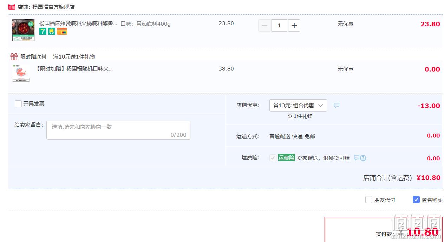Uncheck the 匿名购买 checkbox

pyautogui.click(x=416, y=200)
